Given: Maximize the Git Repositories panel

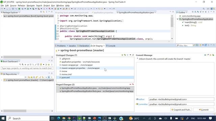Looking at the screenshot, I should pyautogui.click(x=52, y=73).
